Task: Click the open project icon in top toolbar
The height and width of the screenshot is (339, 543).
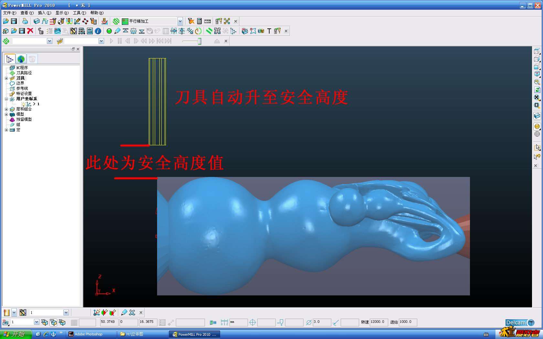Action: point(6,21)
